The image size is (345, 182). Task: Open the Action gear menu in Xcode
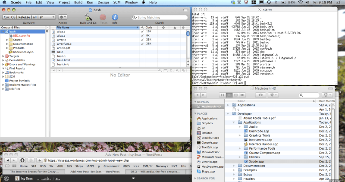tap(63, 17)
